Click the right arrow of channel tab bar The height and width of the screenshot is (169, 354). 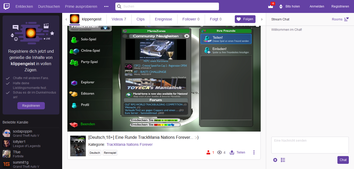(x=262, y=19)
